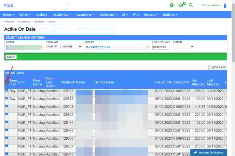Screen dimensions: 235x156
Task: Open the help question mark icon
Action: click(171, 5)
